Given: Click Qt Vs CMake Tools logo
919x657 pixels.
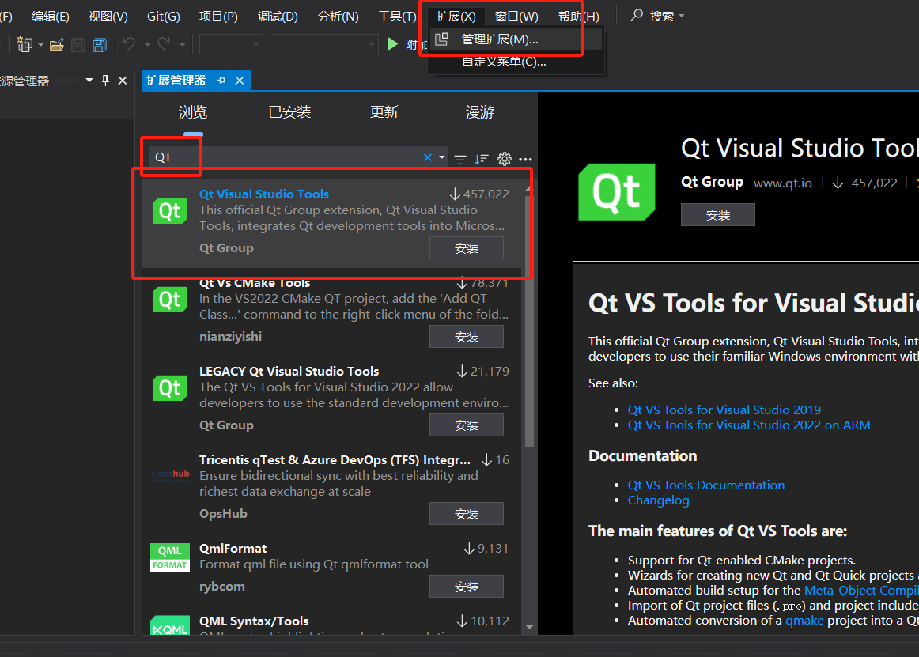Looking at the screenshot, I should click(x=170, y=300).
